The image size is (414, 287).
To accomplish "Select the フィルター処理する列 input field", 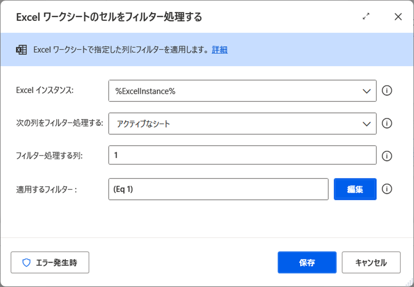I will tap(242, 156).
